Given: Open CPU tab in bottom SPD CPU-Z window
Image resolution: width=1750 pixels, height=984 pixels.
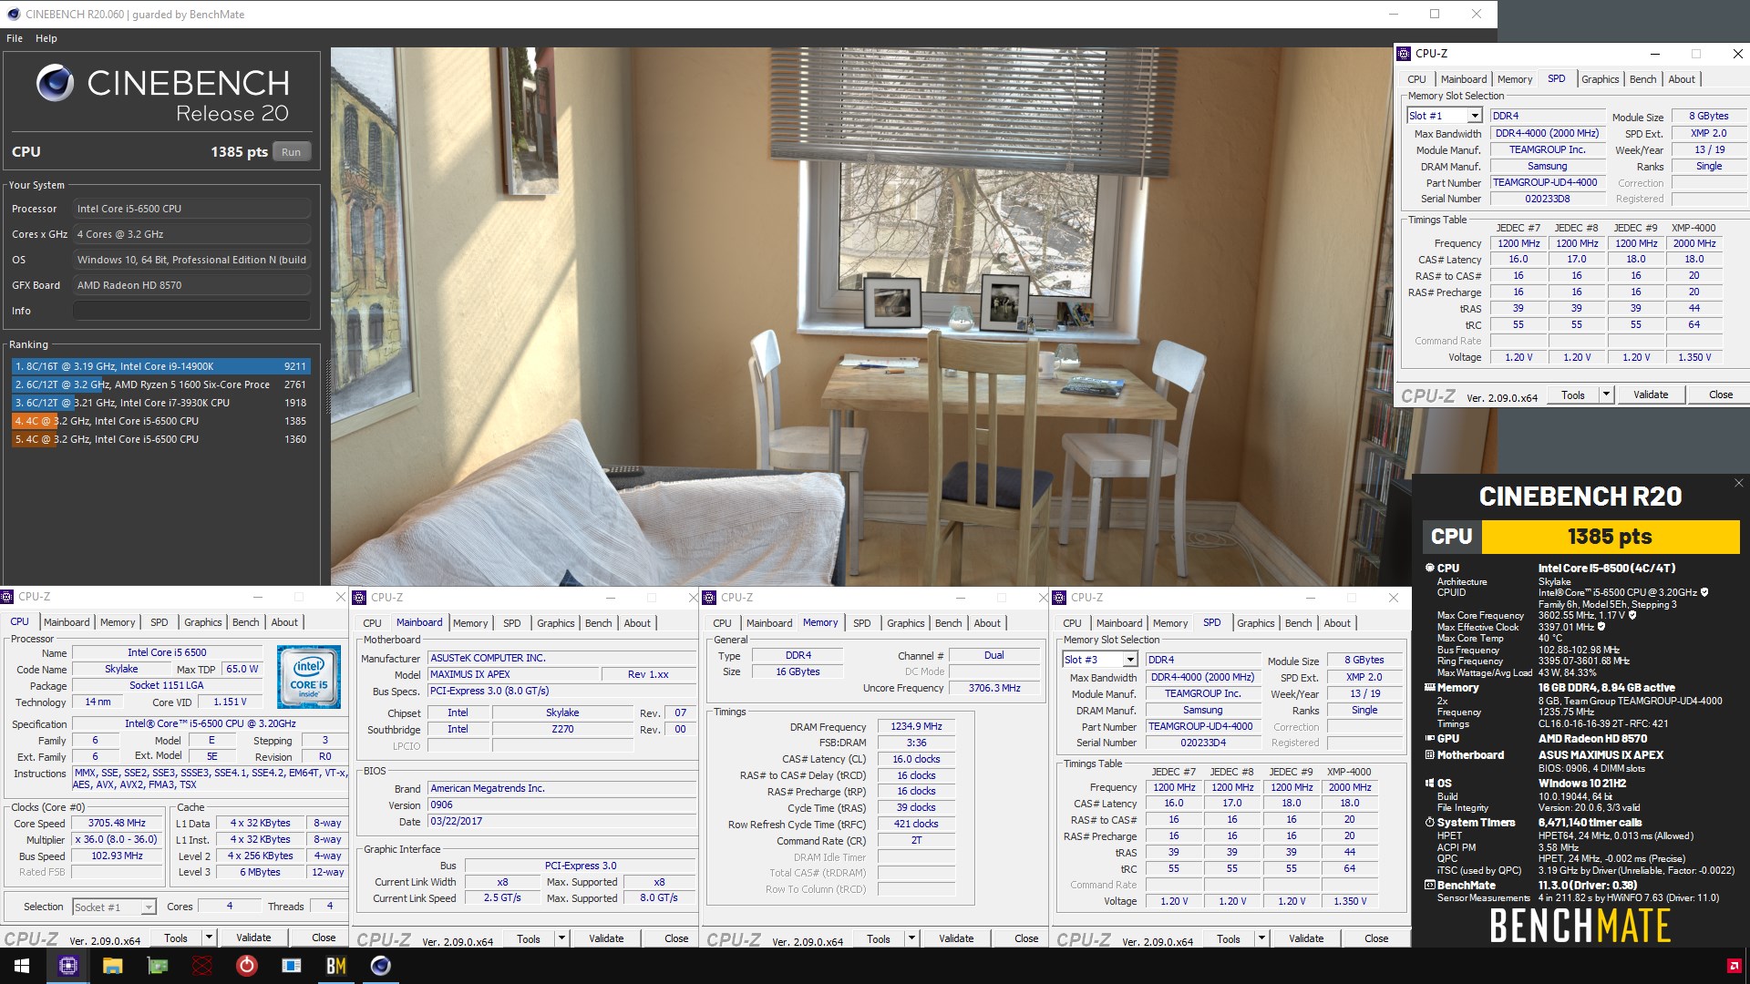Looking at the screenshot, I should tap(1072, 623).
